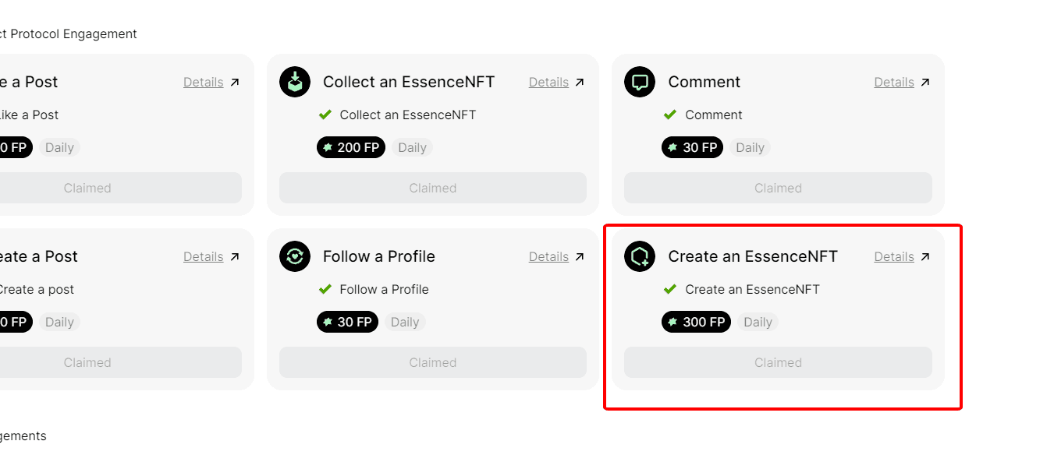Click the green checkmark beside Comment
The height and width of the screenshot is (455, 1054).
pos(669,115)
